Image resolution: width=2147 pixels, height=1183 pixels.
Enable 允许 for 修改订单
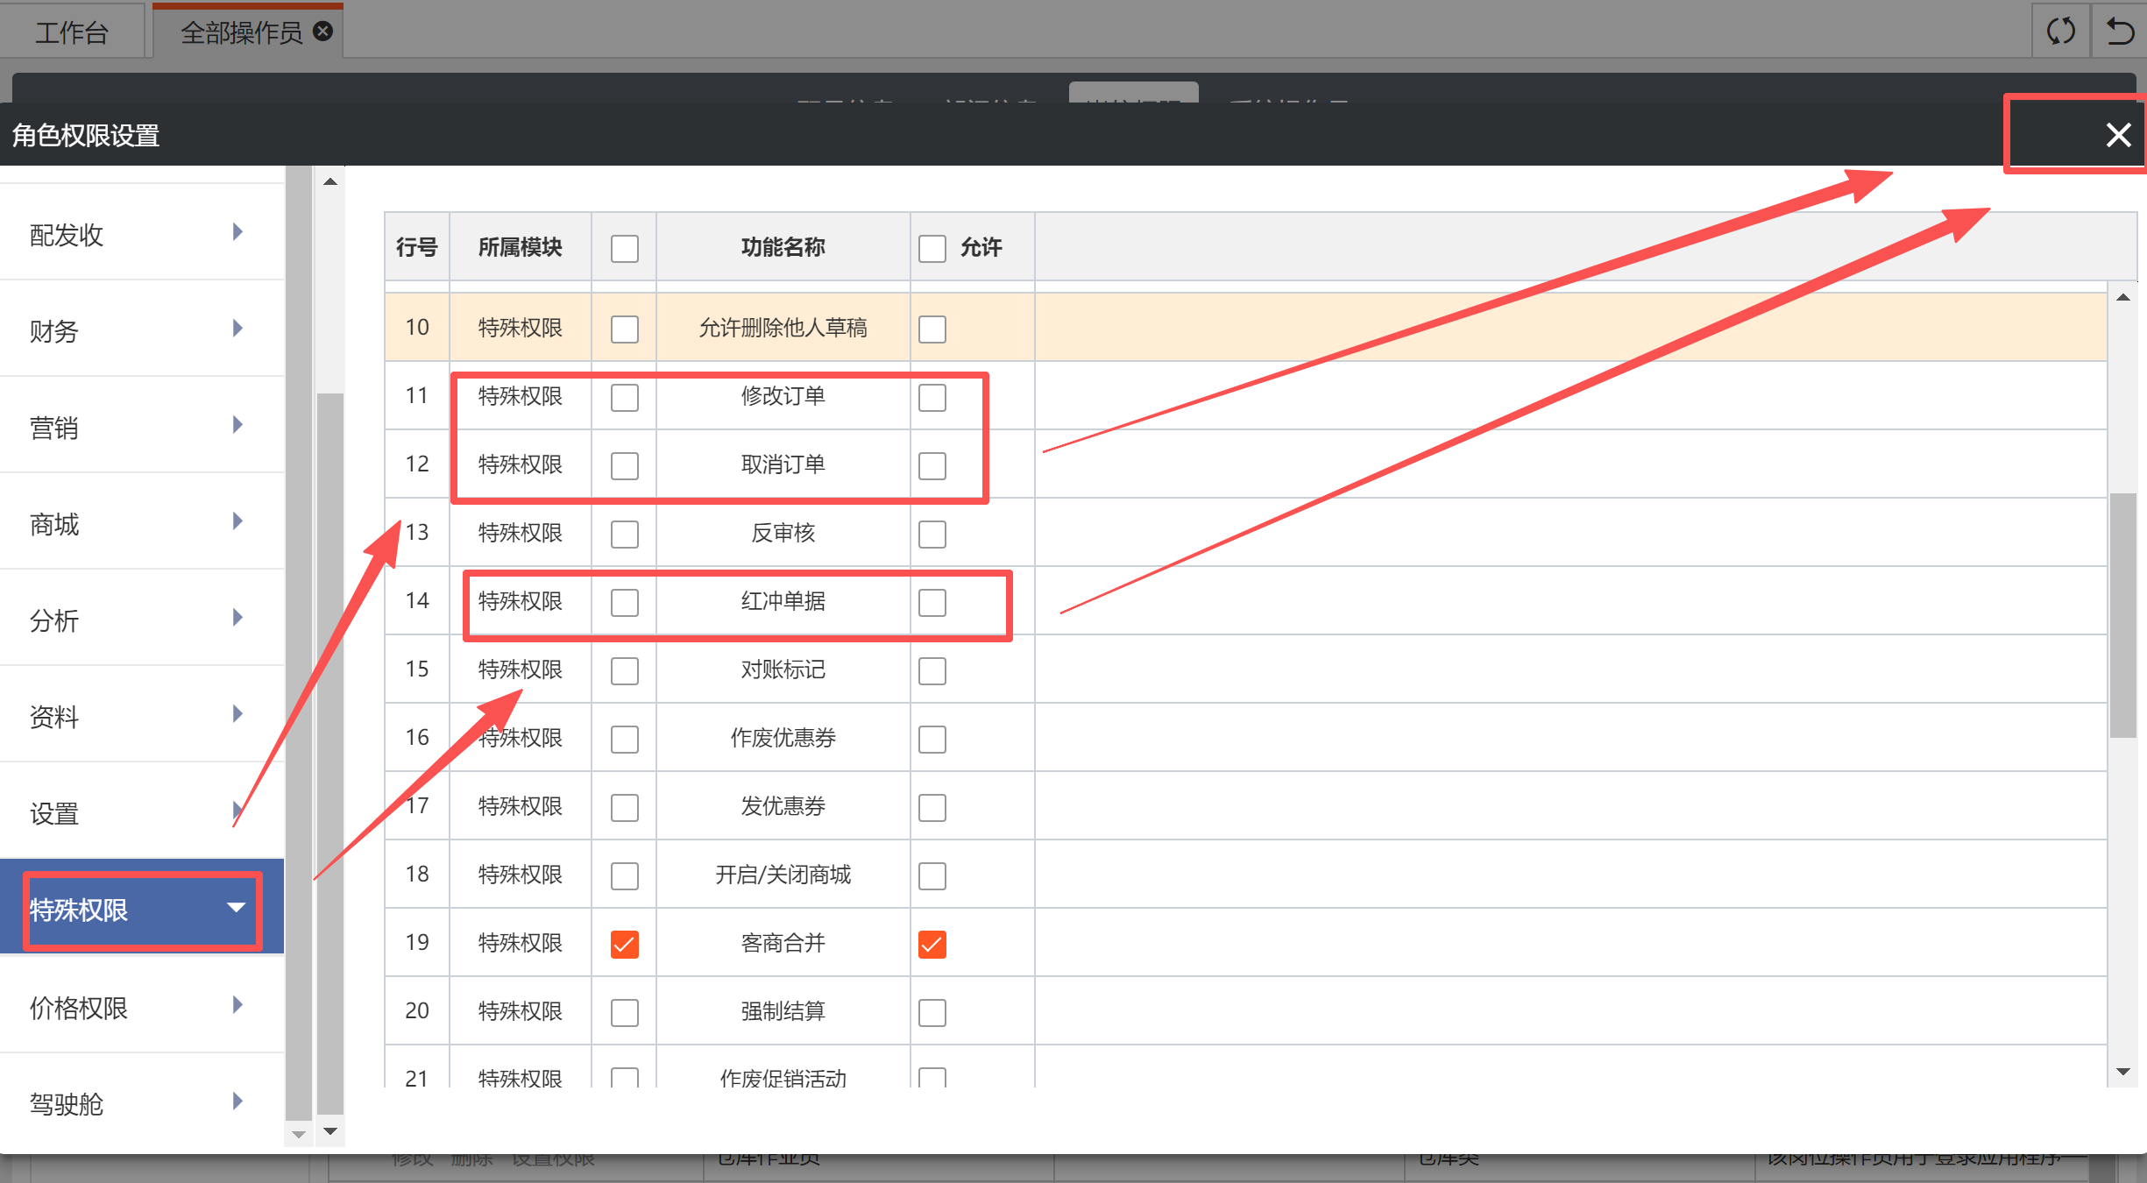[x=932, y=397]
